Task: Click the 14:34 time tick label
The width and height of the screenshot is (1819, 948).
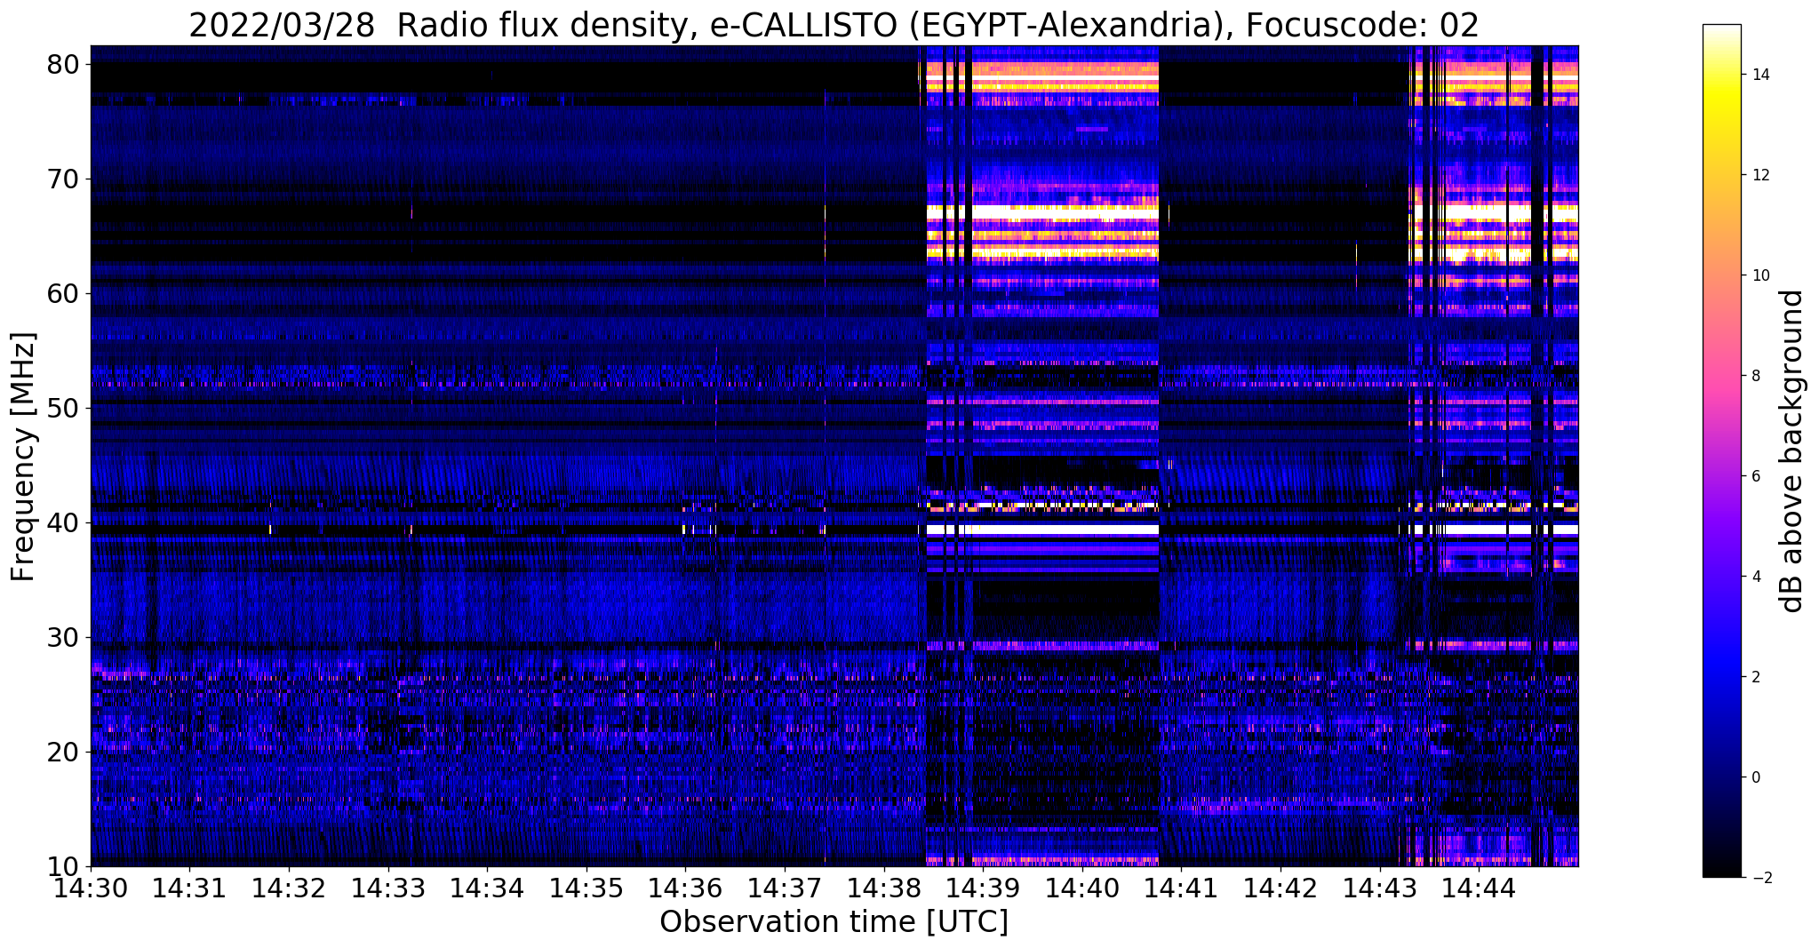Action: [x=487, y=888]
